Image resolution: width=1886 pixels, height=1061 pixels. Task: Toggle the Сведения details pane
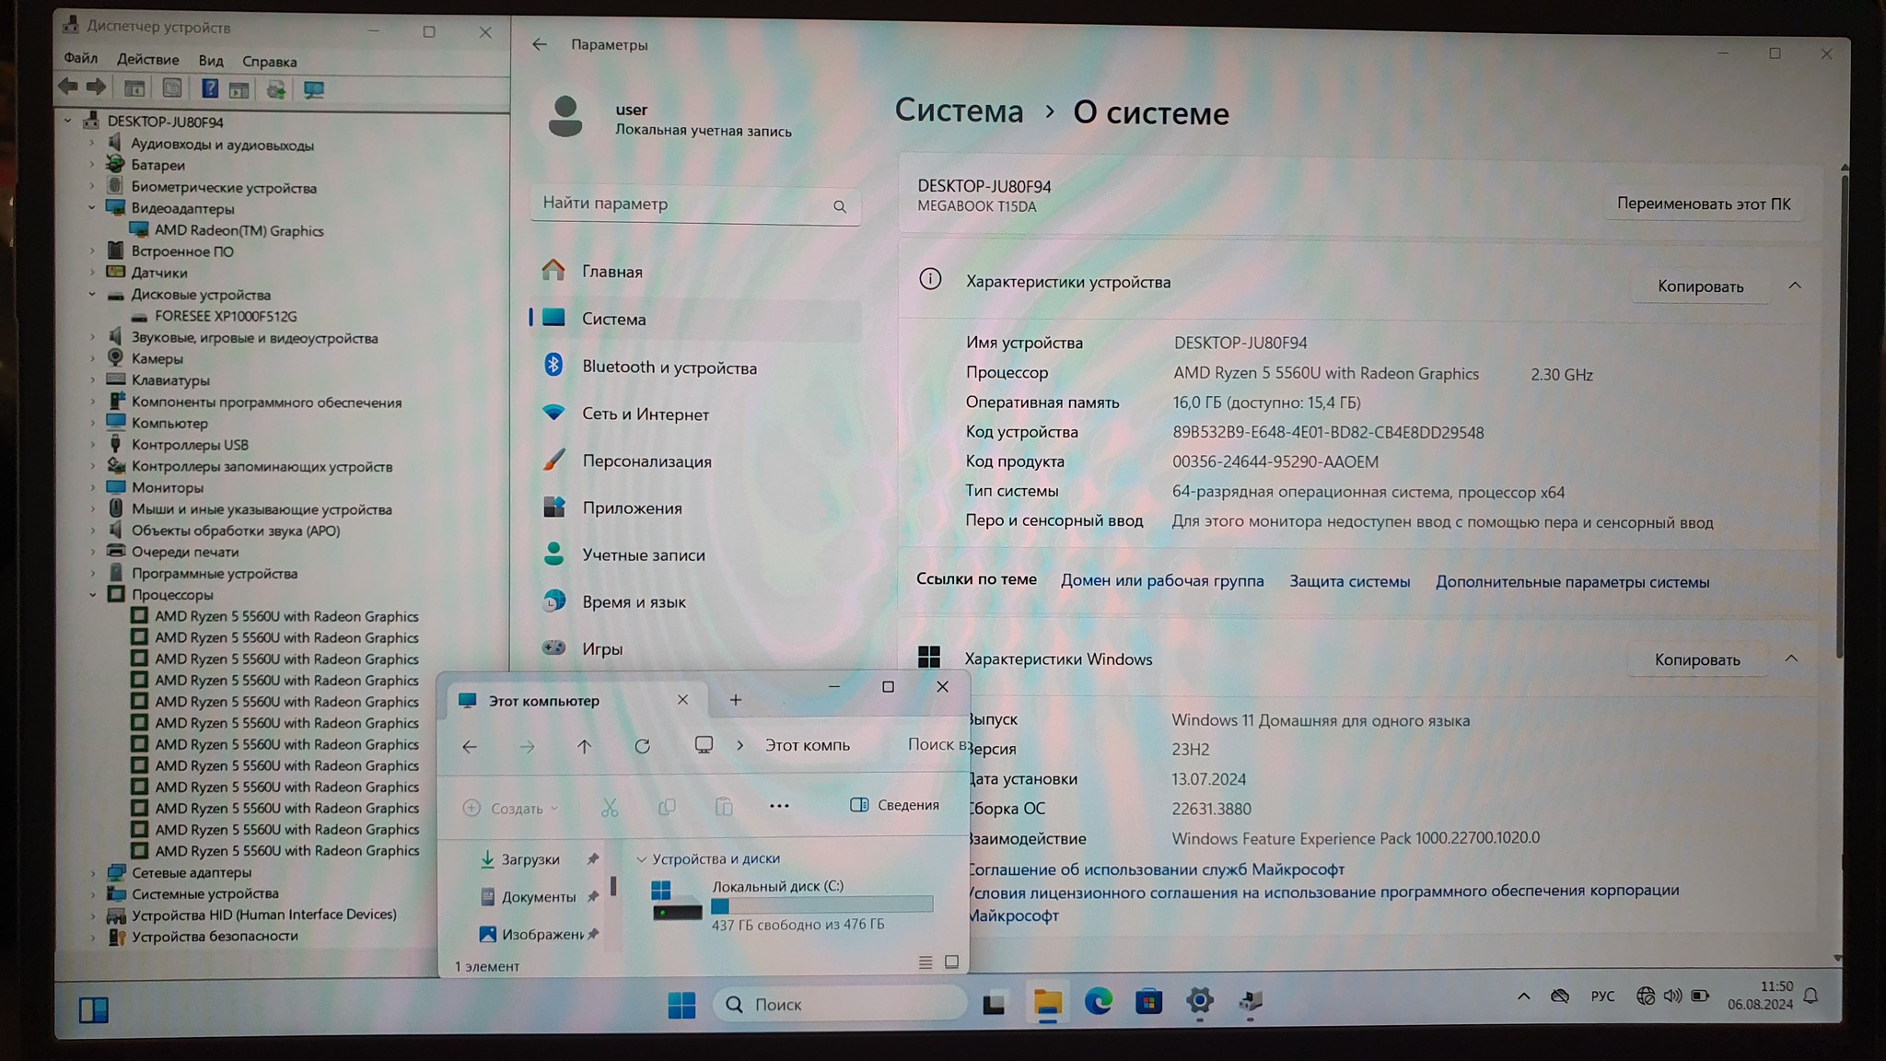[x=895, y=805]
